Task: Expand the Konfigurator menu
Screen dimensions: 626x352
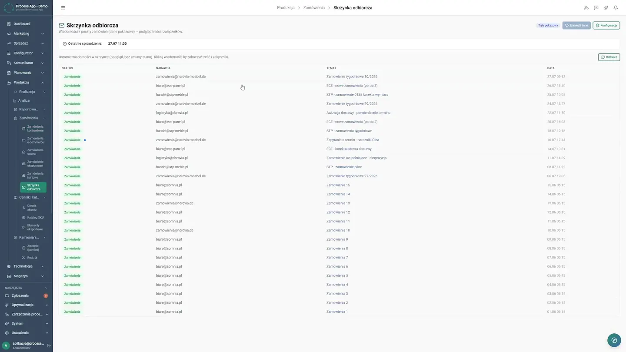Action: [x=26, y=53]
